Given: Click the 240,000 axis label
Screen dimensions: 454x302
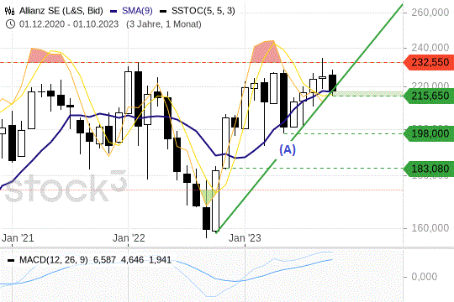Looking at the screenshot, I should point(430,48).
